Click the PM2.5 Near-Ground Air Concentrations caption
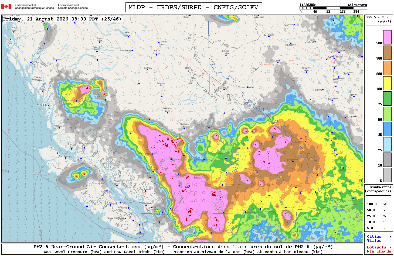394x256 pixels. pos(183,247)
